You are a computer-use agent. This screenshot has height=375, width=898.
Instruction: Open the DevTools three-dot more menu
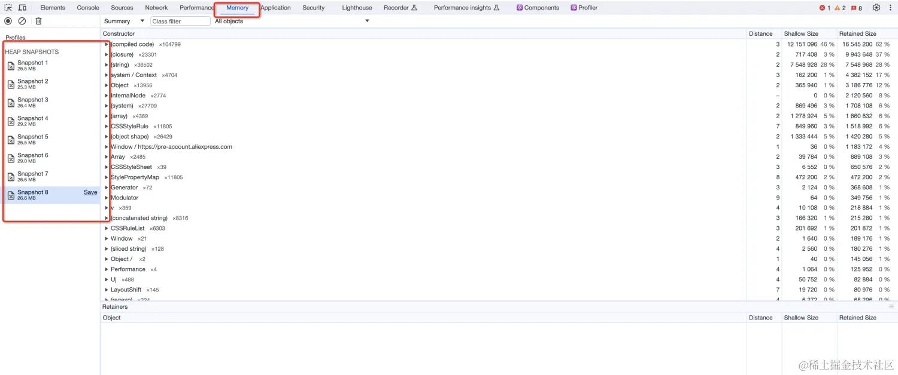[x=890, y=8]
